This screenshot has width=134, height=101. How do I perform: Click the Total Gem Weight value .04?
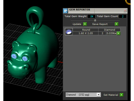(x=92, y=17)
